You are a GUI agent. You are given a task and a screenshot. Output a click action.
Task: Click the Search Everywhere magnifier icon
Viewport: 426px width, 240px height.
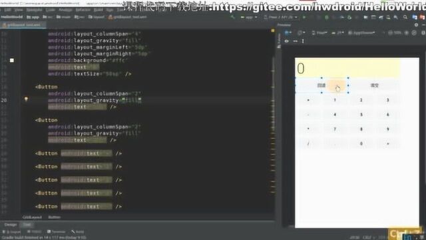point(405,17)
